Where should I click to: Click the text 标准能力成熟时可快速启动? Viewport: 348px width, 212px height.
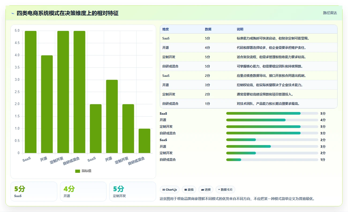pos(256,38)
